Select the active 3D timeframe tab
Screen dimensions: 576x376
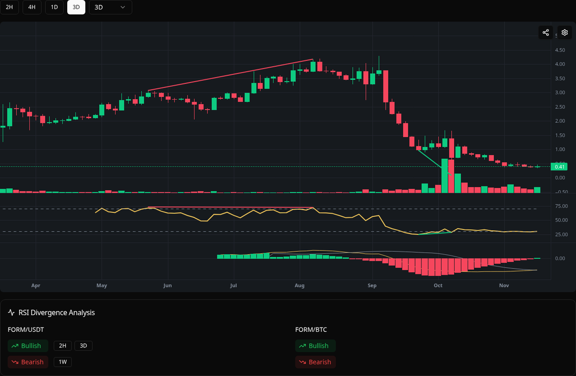point(76,7)
